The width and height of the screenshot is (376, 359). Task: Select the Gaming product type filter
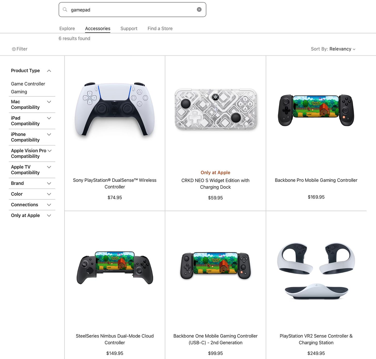coord(19,92)
